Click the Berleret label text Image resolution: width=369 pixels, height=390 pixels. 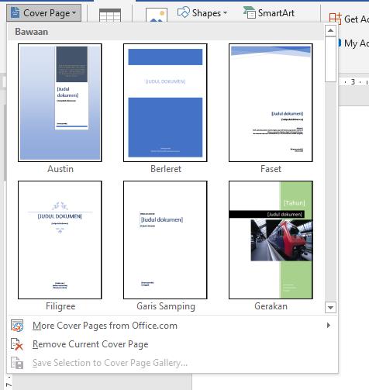coord(166,169)
